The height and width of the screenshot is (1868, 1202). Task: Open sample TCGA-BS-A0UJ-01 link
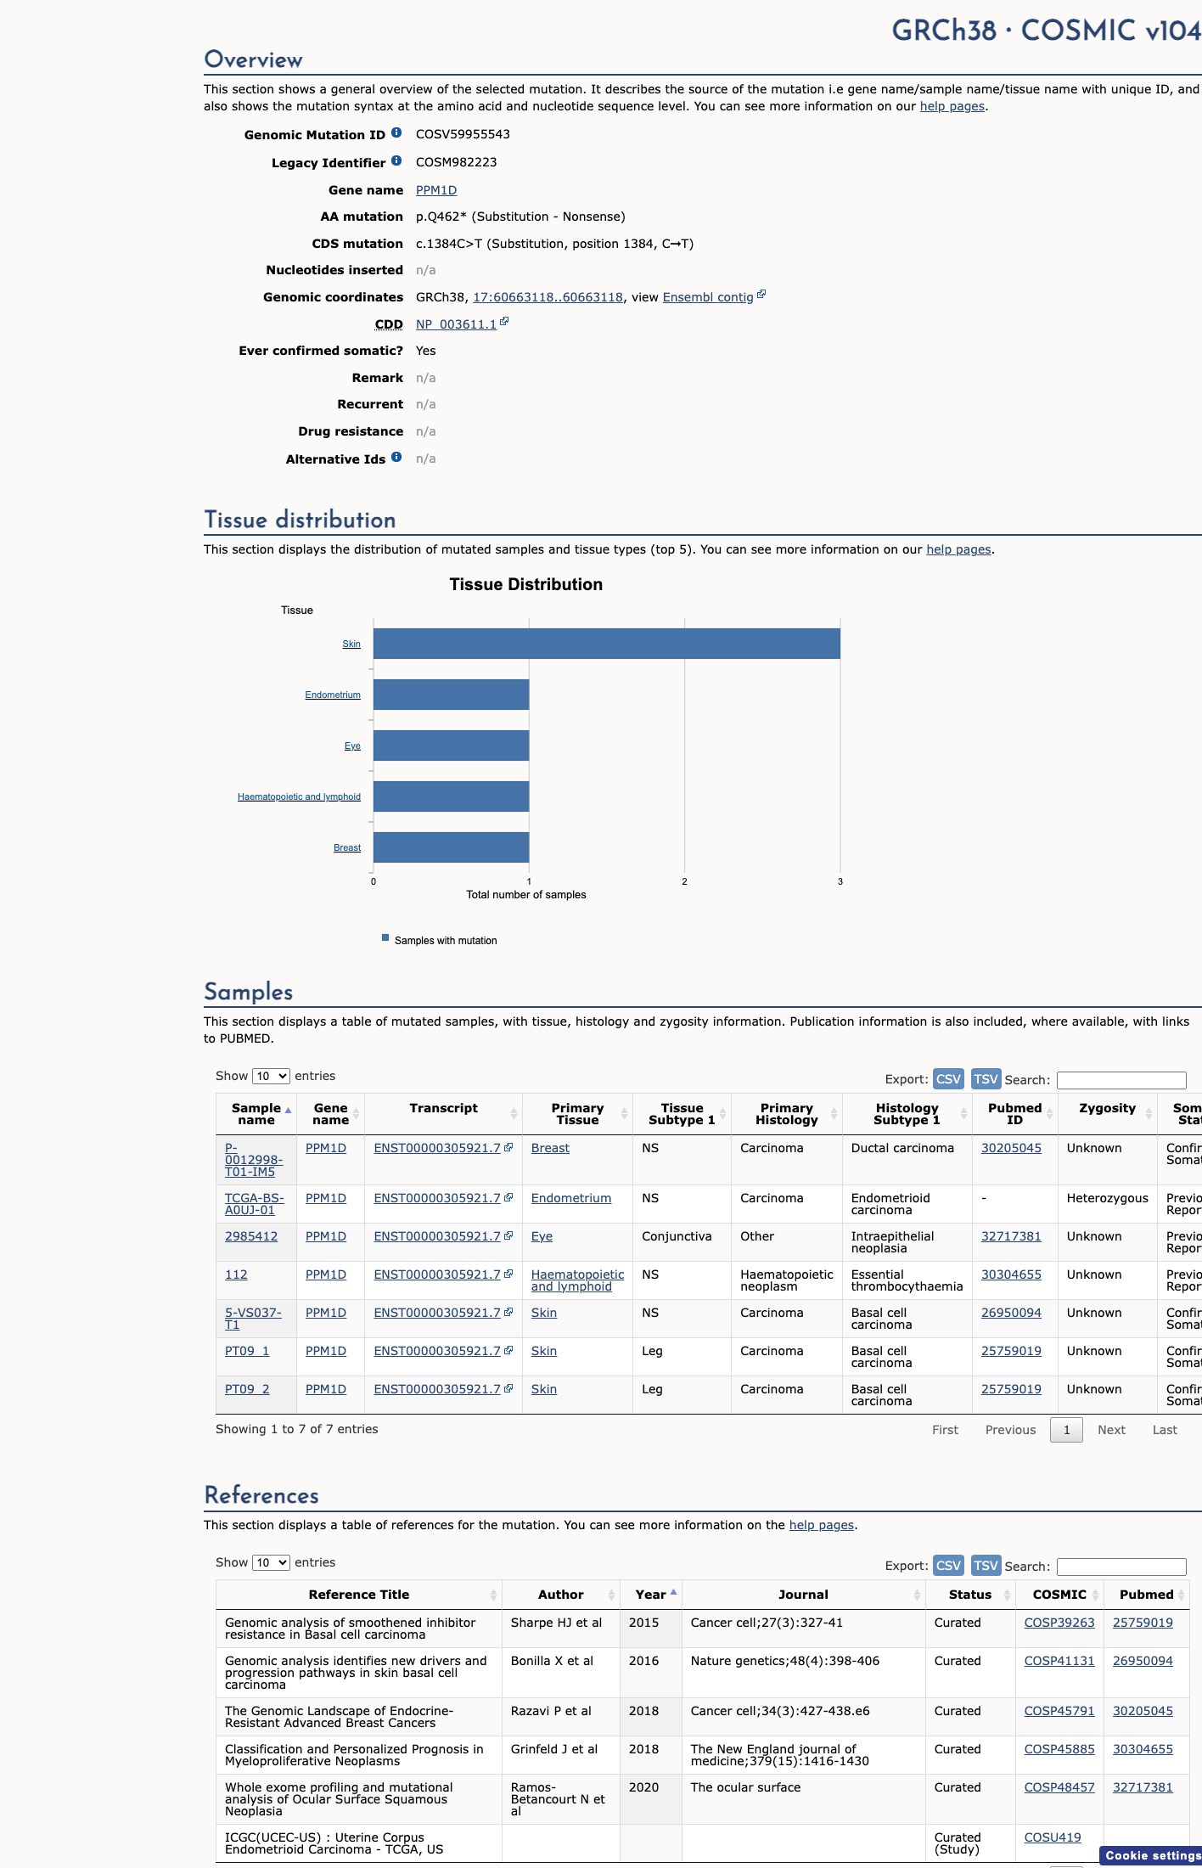(254, 1204)
